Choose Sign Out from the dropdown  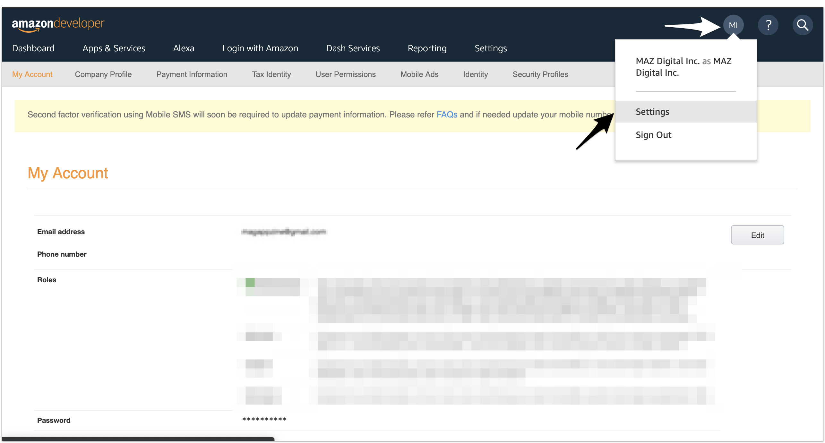tap(654, 135)
